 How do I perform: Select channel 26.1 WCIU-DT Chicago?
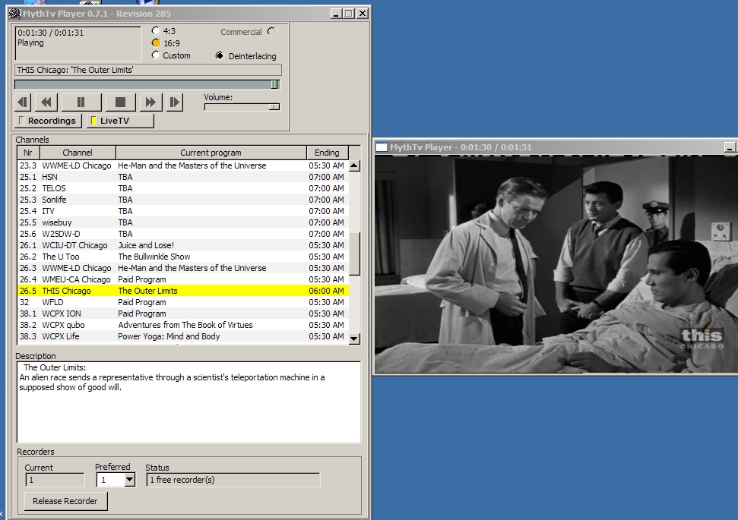[x=183, y=245]
